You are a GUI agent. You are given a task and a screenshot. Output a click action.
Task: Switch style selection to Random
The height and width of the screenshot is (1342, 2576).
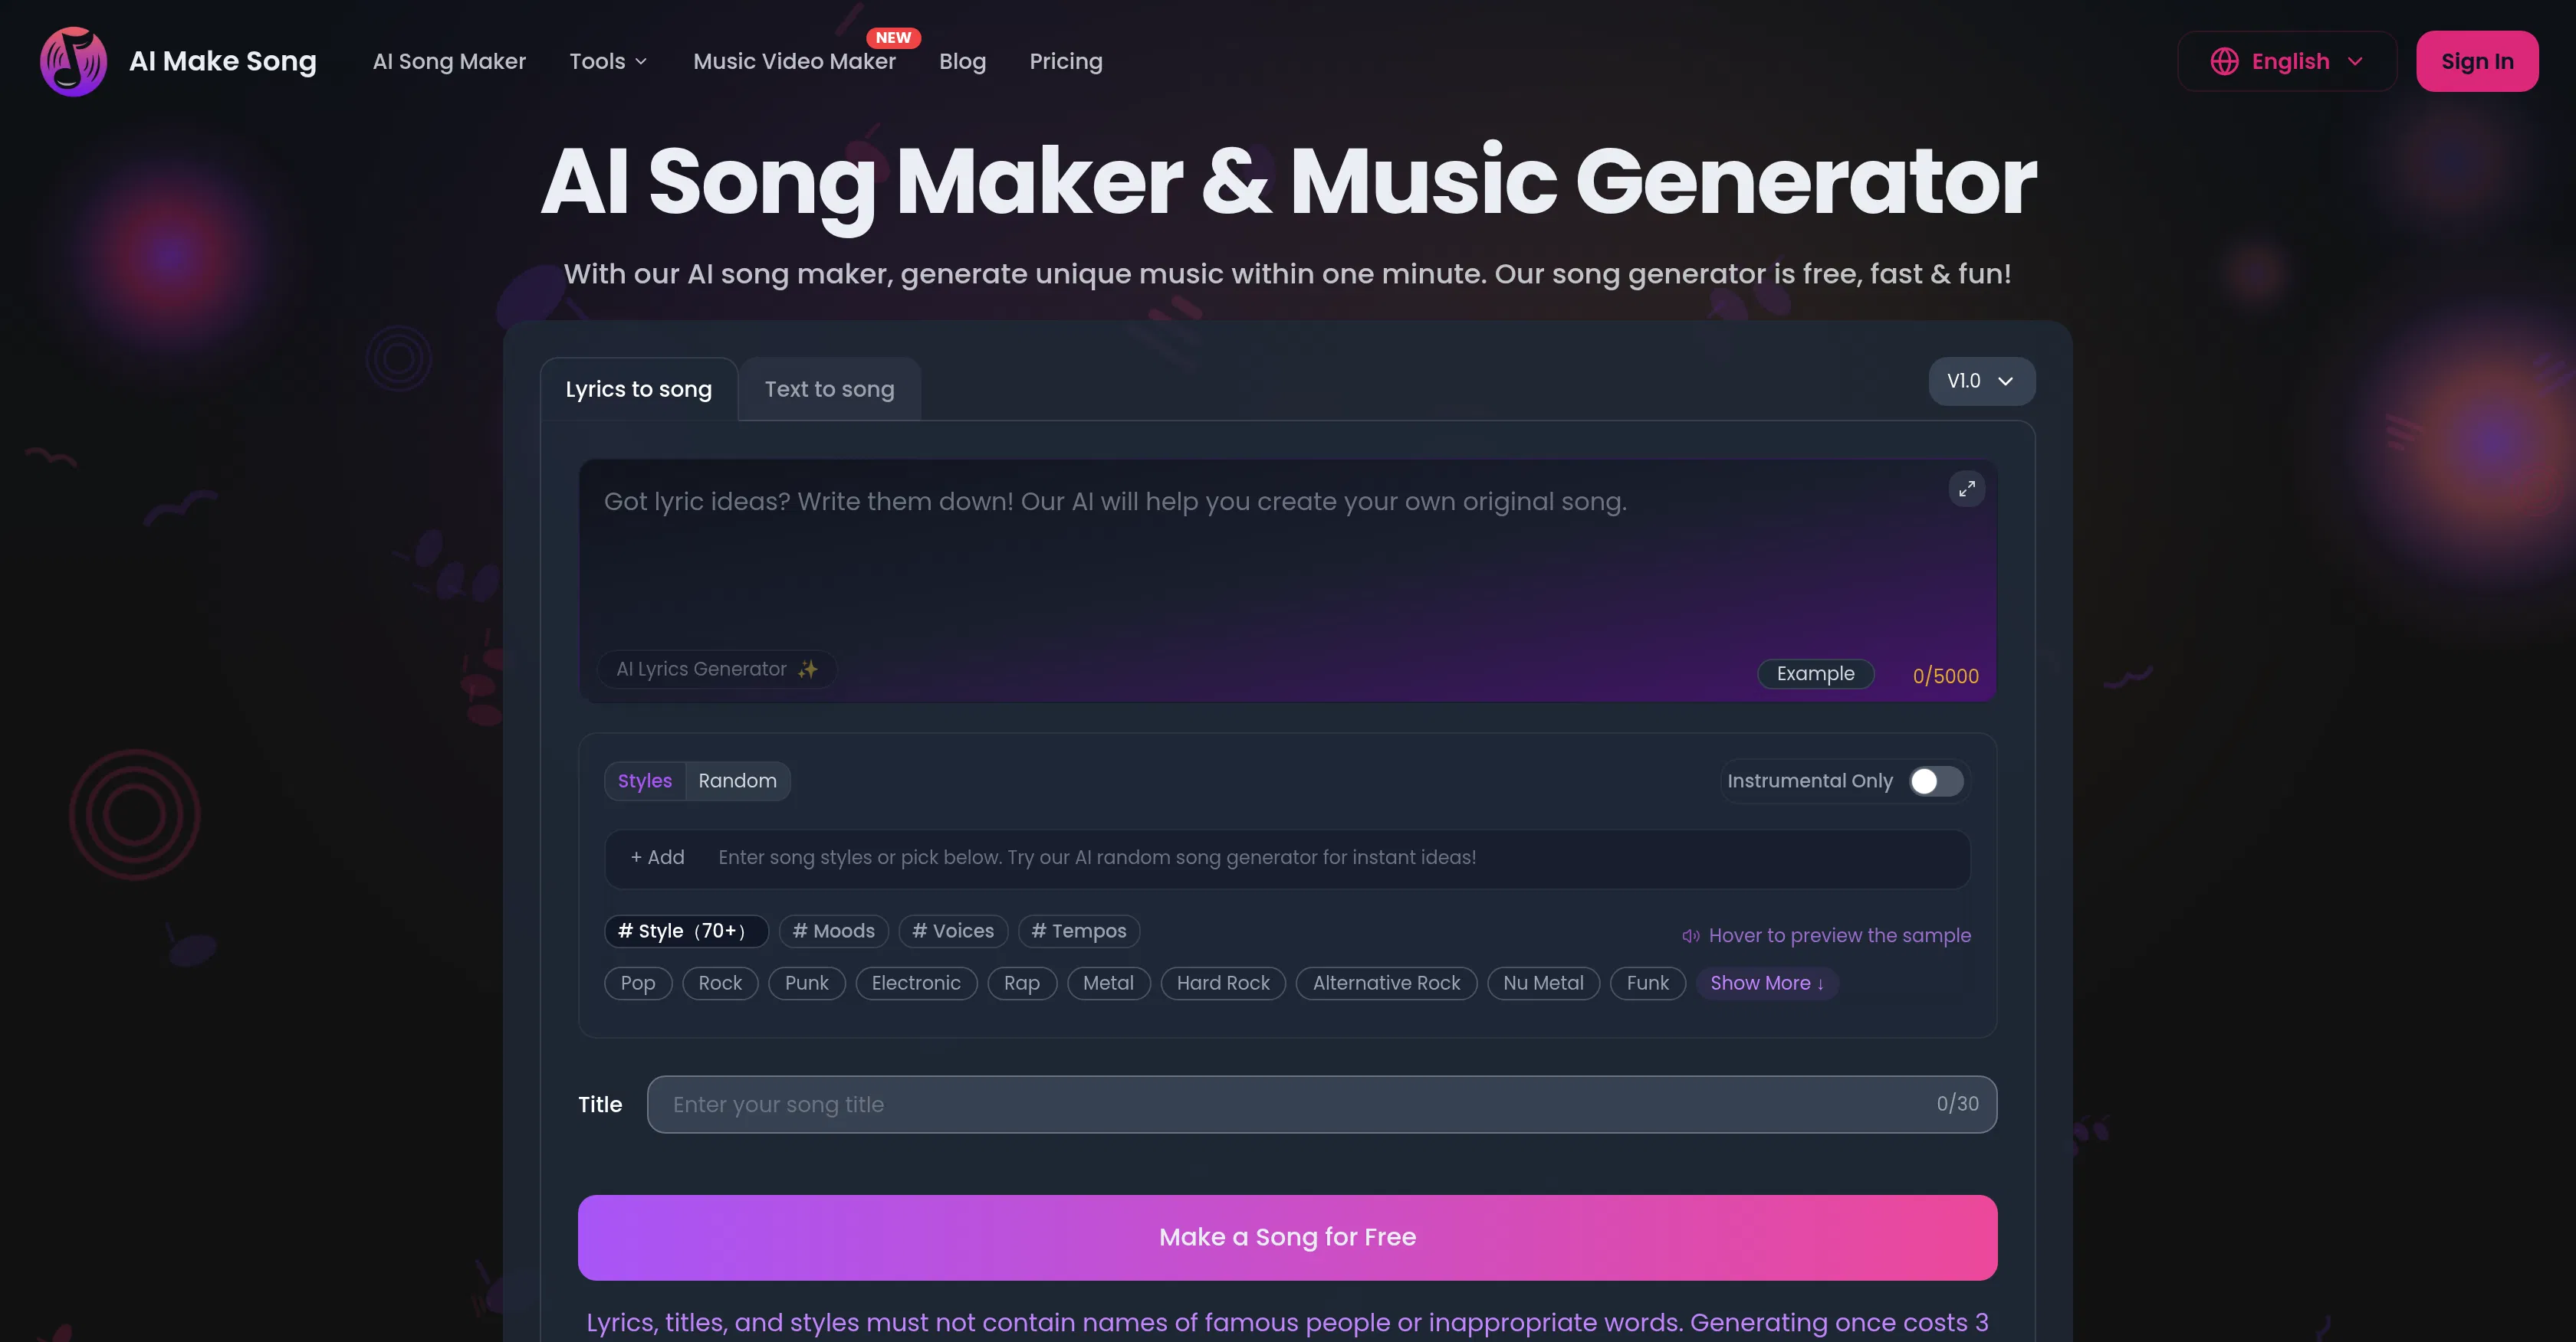[x=737, y=781]
